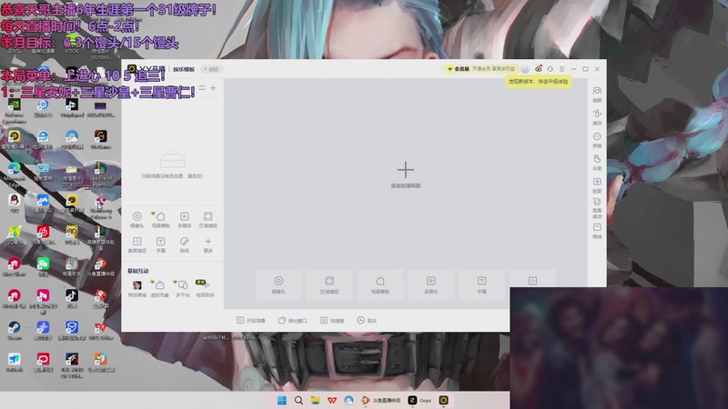
Task: Switch to 斗鱼直播伴侣 in taskbar
Action: click(381, 400)
